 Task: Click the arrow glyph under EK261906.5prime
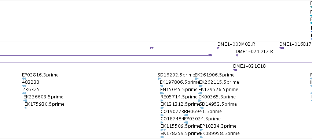tap(197, 79)
